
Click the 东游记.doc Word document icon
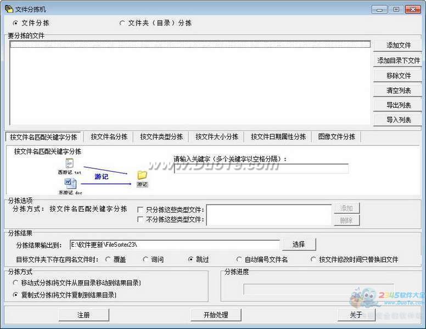point(70,184)
